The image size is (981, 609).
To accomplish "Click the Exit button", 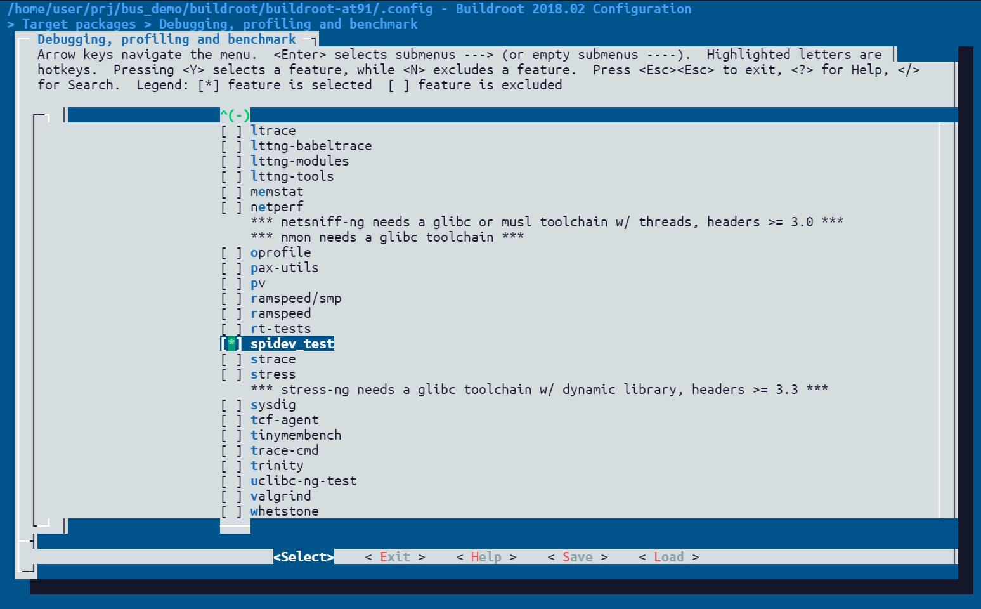I will coord(394,557).
